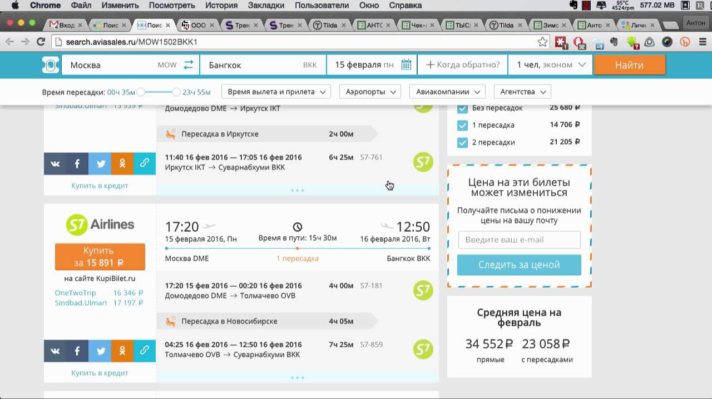Click S7 logo next to flight S7-181
Viewport: 712px width, 399px height.
coord(423,291)
